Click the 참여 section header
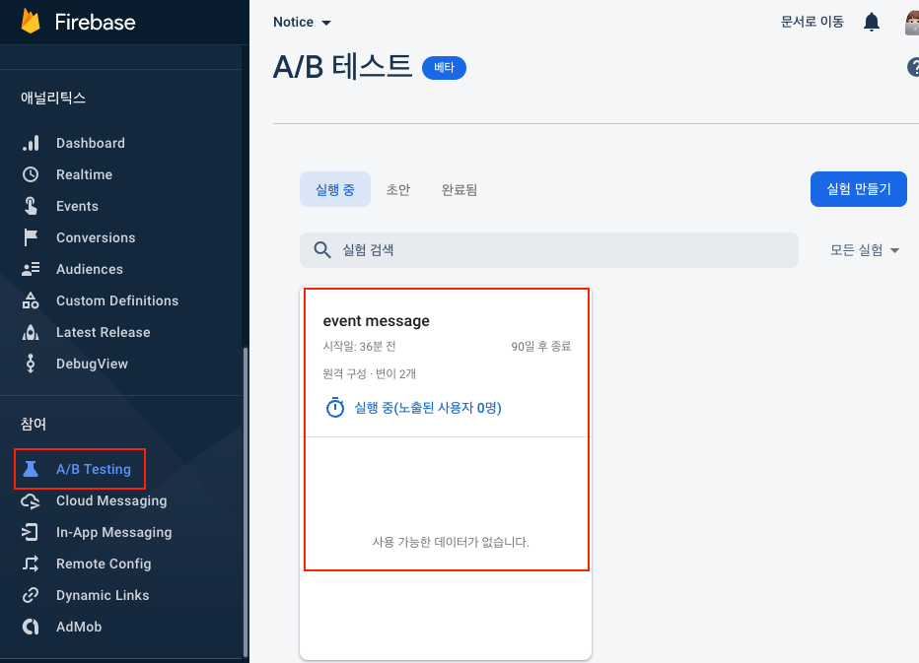The height and width of the screenshot is (663, 919). pyautogui.click(x=34, y=424)
